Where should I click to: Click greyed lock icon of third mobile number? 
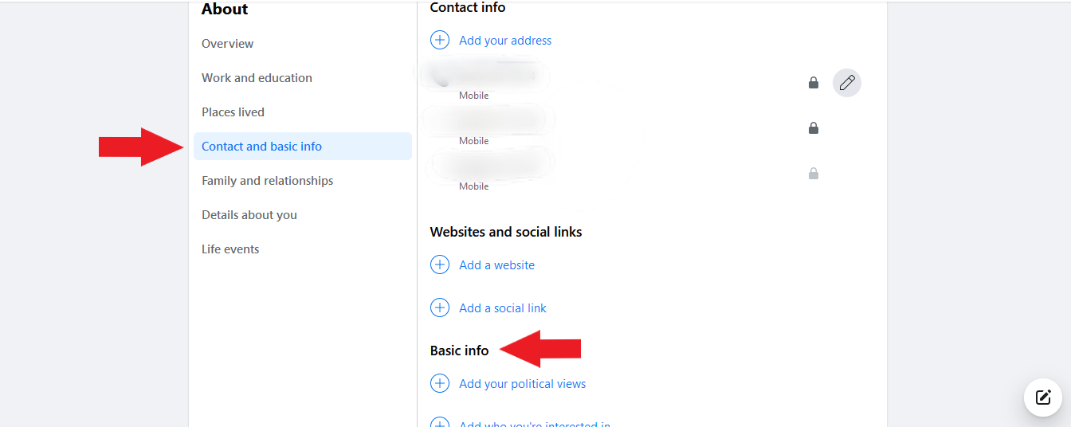click(814, 174)
